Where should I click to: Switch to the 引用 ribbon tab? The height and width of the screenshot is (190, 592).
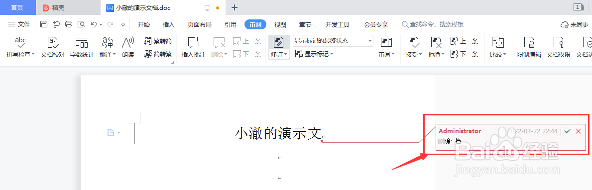(231, 24)
